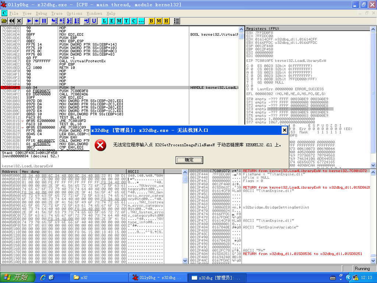Confirm the error dialog with 确定 button

[x=189, y=160]
